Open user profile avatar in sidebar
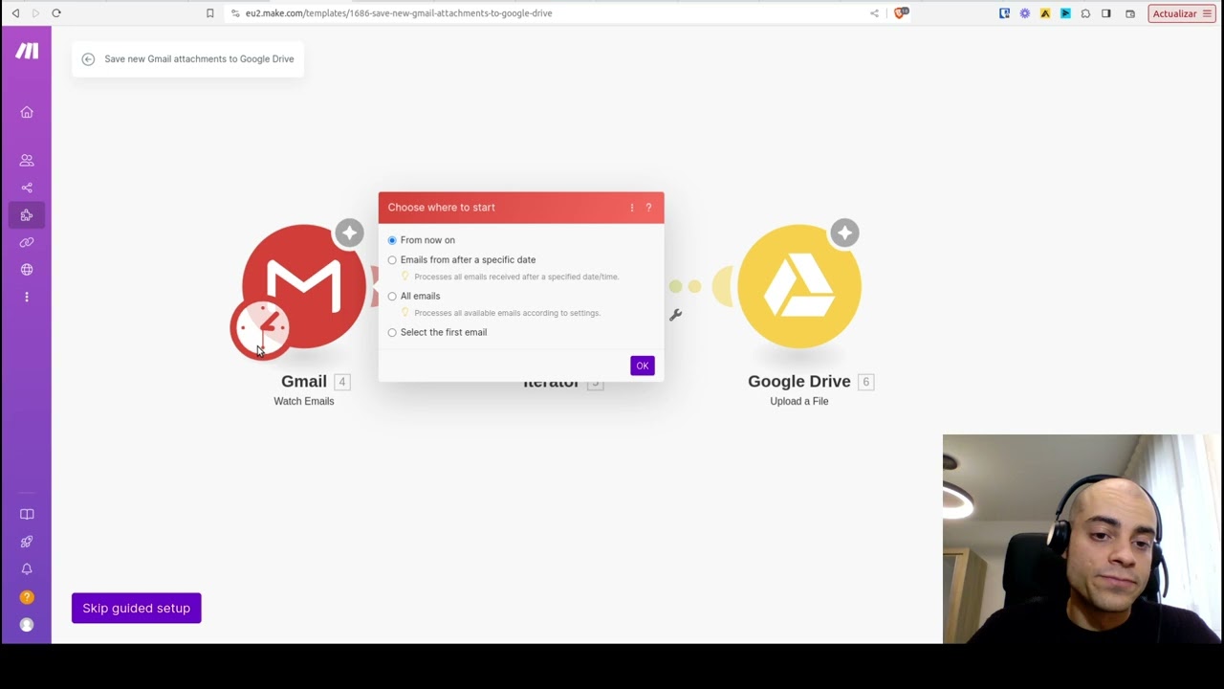The image size is (1224, 689). click(x=27, y=625)
